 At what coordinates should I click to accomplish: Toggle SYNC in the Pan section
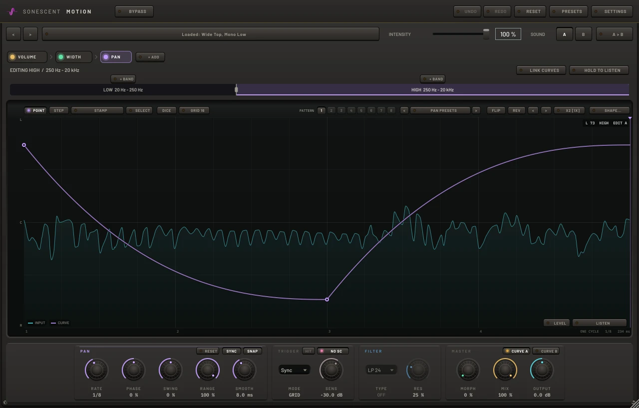coord(232,351)
